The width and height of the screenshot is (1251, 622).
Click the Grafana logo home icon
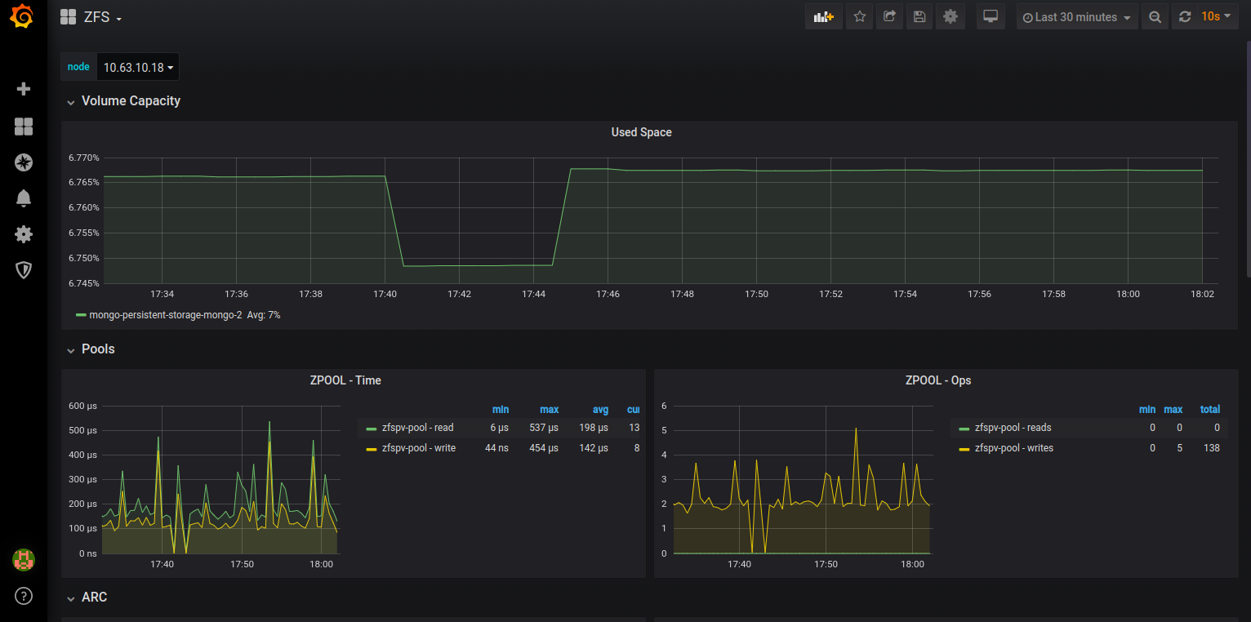click(x=23, y=17)
